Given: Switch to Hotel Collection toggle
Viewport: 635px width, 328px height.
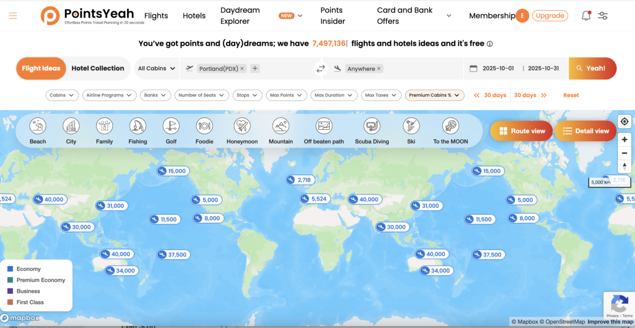Looking at the screenshot, I should tap(98, 68).
